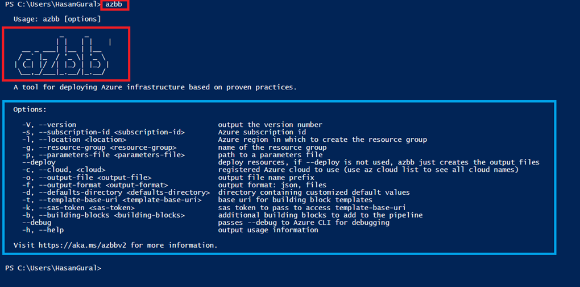Click 'output usage information' description
Screen dimensions: 580x287
[x=268, y=230]
